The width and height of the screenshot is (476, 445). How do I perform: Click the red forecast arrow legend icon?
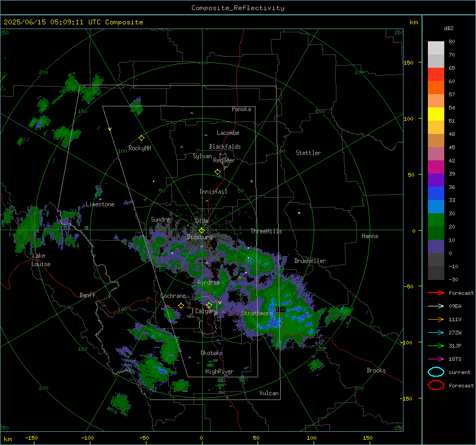(x=436, y=293)
